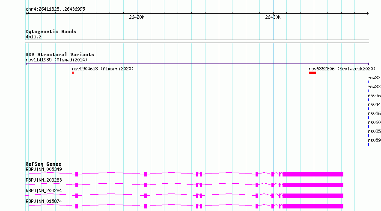
Task: Click the truncated nsv56 variant label
Action: pos(374,113)
